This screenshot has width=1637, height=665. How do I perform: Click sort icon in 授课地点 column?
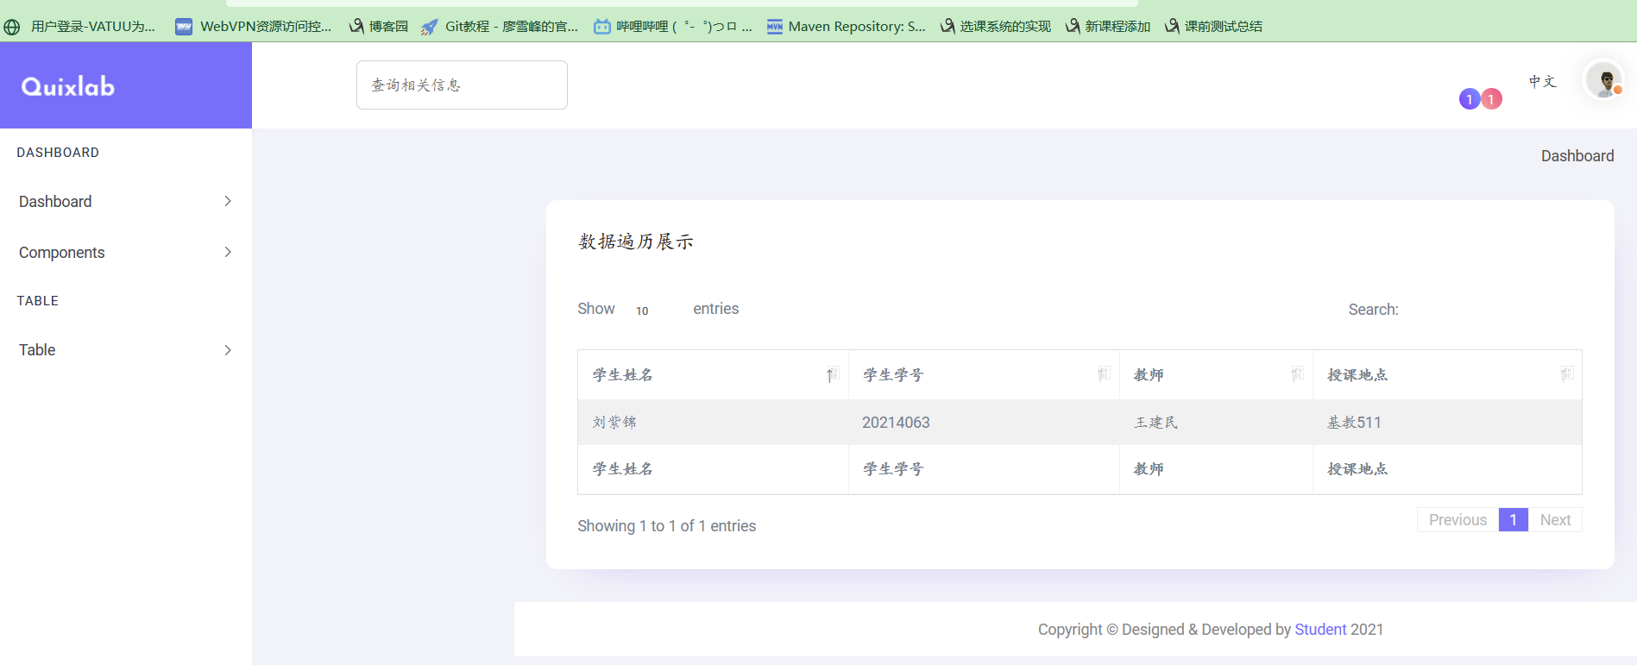point(1566,374)
